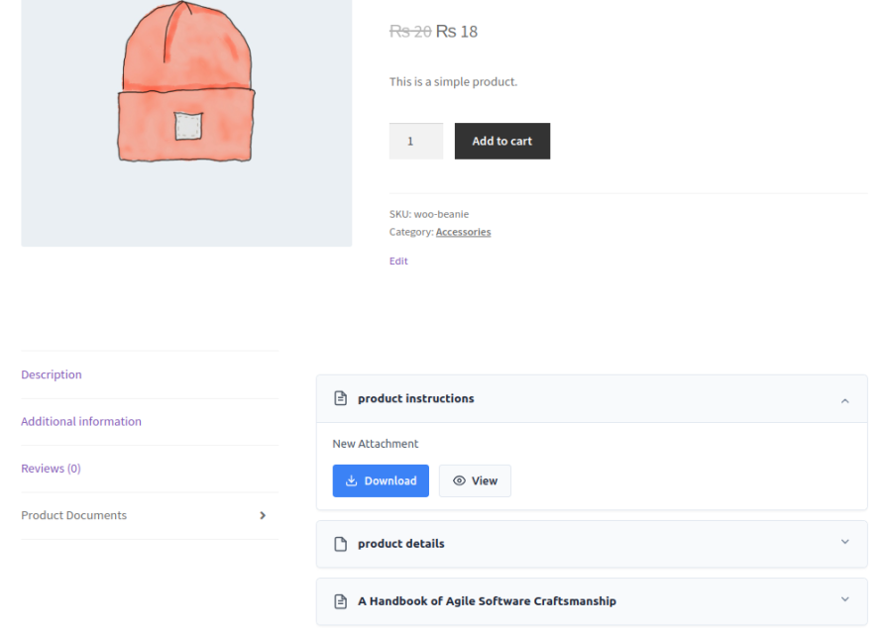This screenshot has height=637, width=891.
Task: Follow the Edit link under the SKU
Action: tap(398, 262)
